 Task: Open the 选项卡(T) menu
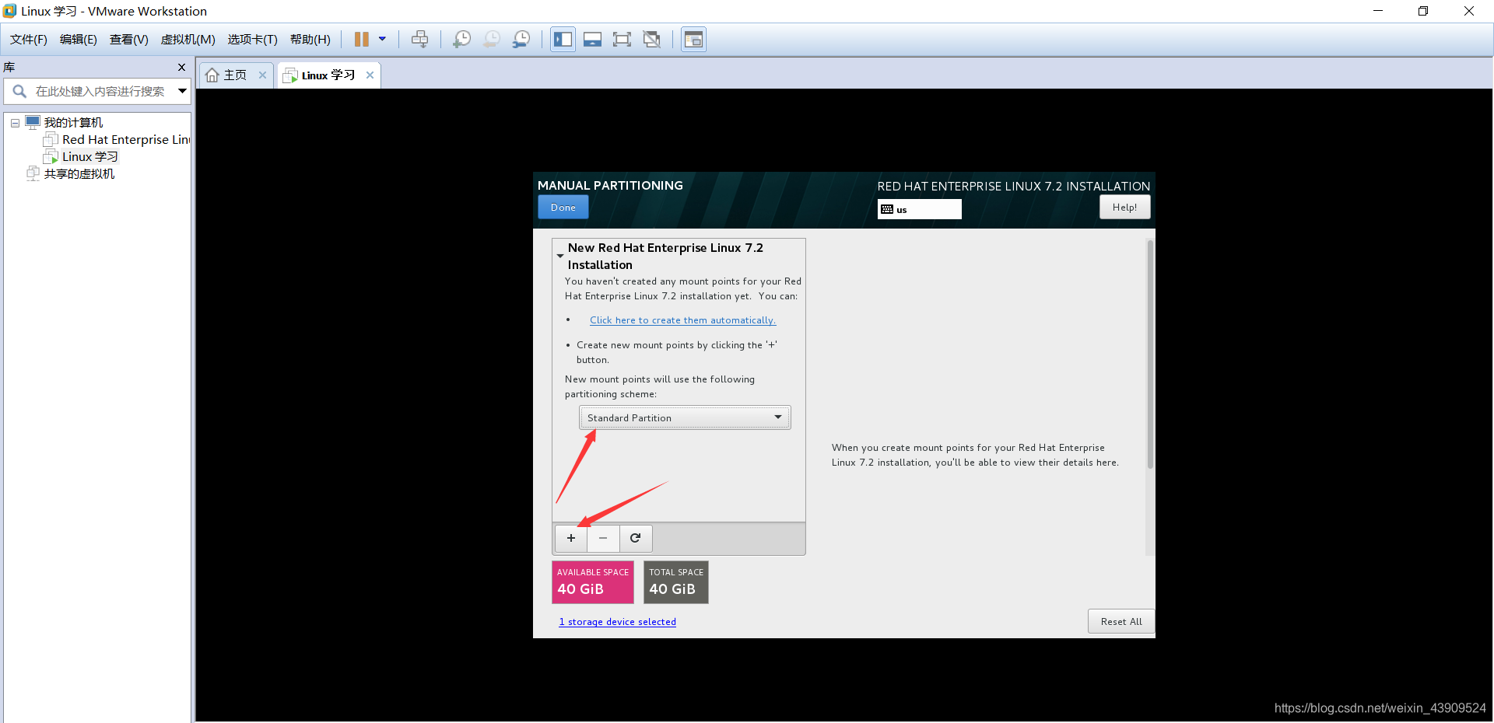252,40
